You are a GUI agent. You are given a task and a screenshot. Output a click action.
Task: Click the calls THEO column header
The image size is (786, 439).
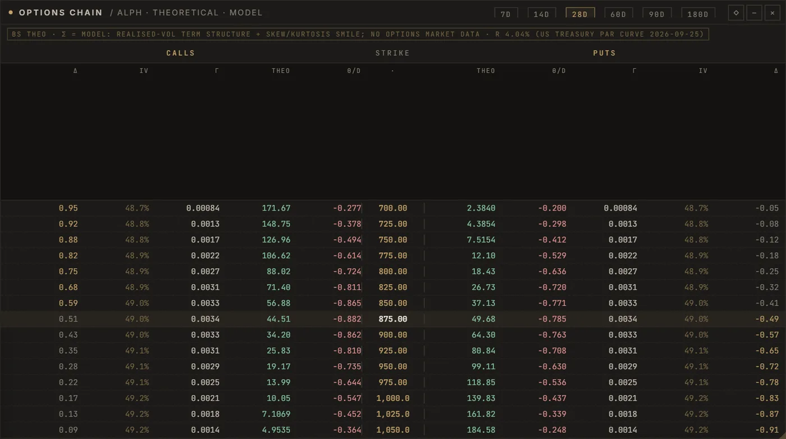click(281, 71)
